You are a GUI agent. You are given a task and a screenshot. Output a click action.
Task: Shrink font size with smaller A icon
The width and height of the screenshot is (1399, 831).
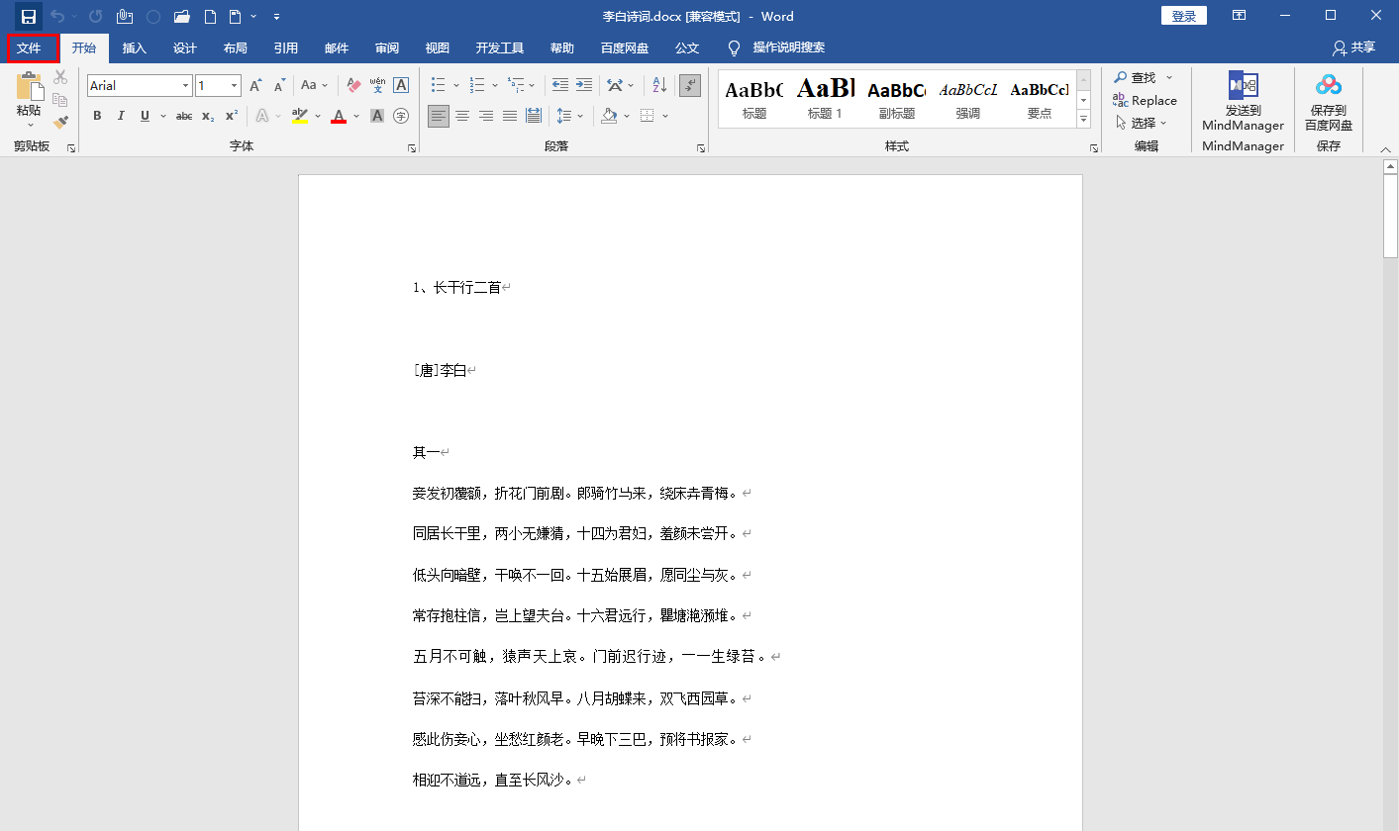click(x=279, y=85)
